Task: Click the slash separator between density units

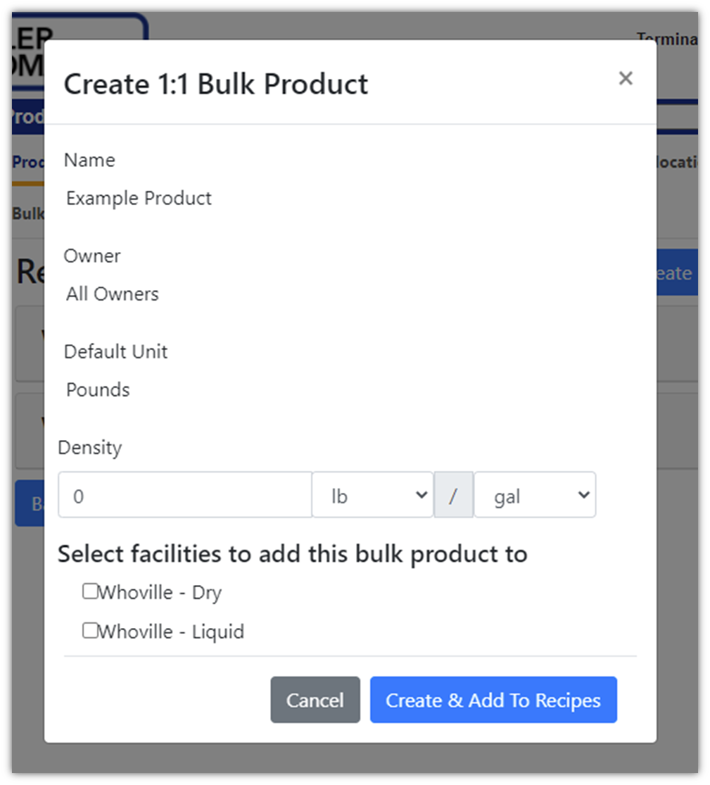Action: pos(454,495)
